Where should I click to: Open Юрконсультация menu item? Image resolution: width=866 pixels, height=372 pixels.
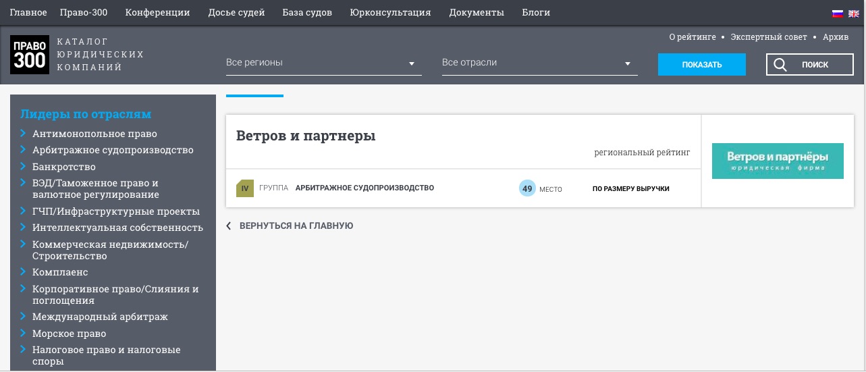click(390, 12)
